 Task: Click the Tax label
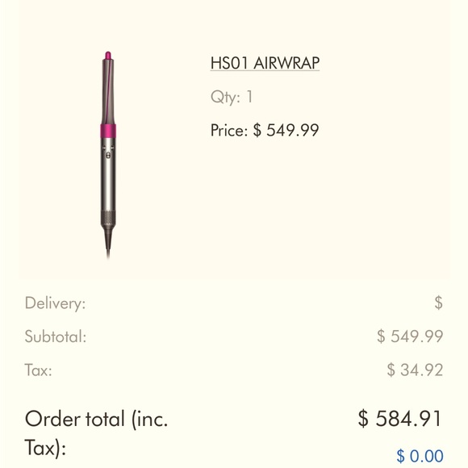[x=38, y=370]
